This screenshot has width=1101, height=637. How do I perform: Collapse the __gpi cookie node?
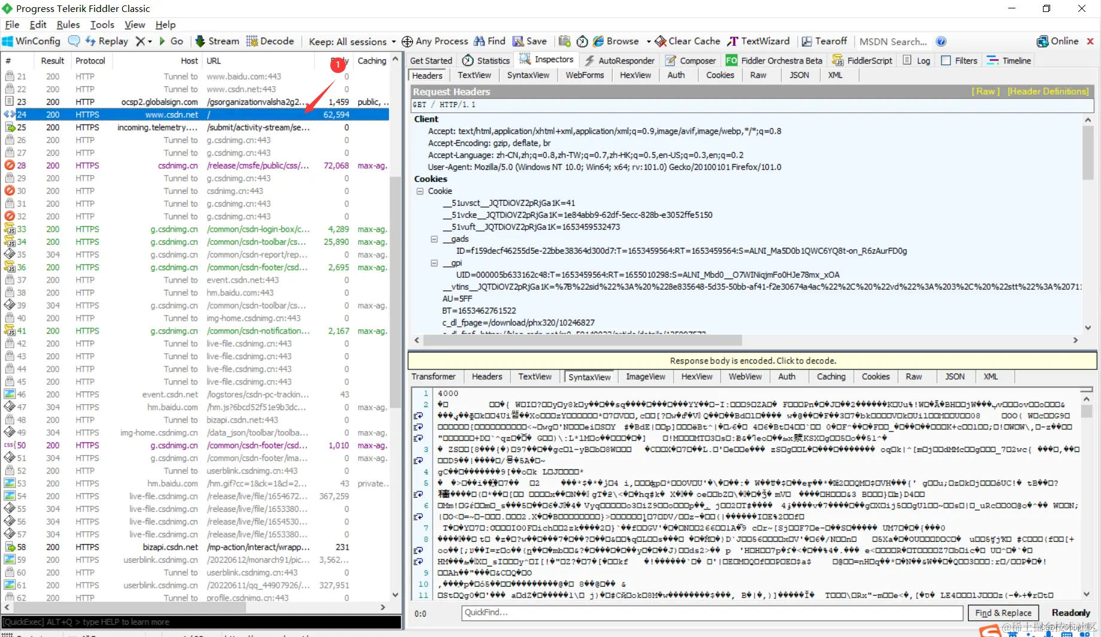pos(434,263)
